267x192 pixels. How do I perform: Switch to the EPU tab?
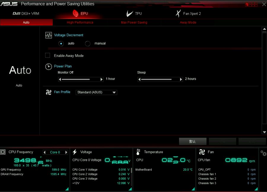[80, 14]
